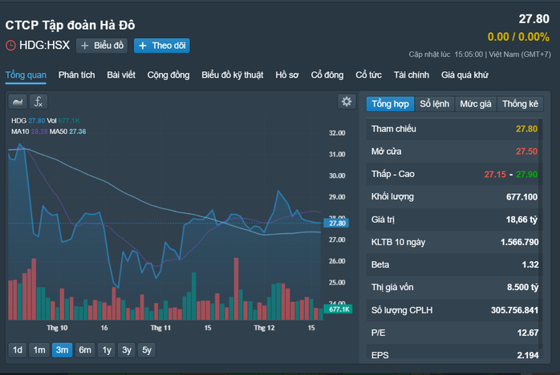560x375 pixels.
Task: Click the high price 27.90
Action: (527, 175)
